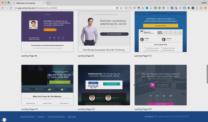Close the Welcome to Converzly tab
The height and width of the screenshot is (122, 208).
click(43, 3)
